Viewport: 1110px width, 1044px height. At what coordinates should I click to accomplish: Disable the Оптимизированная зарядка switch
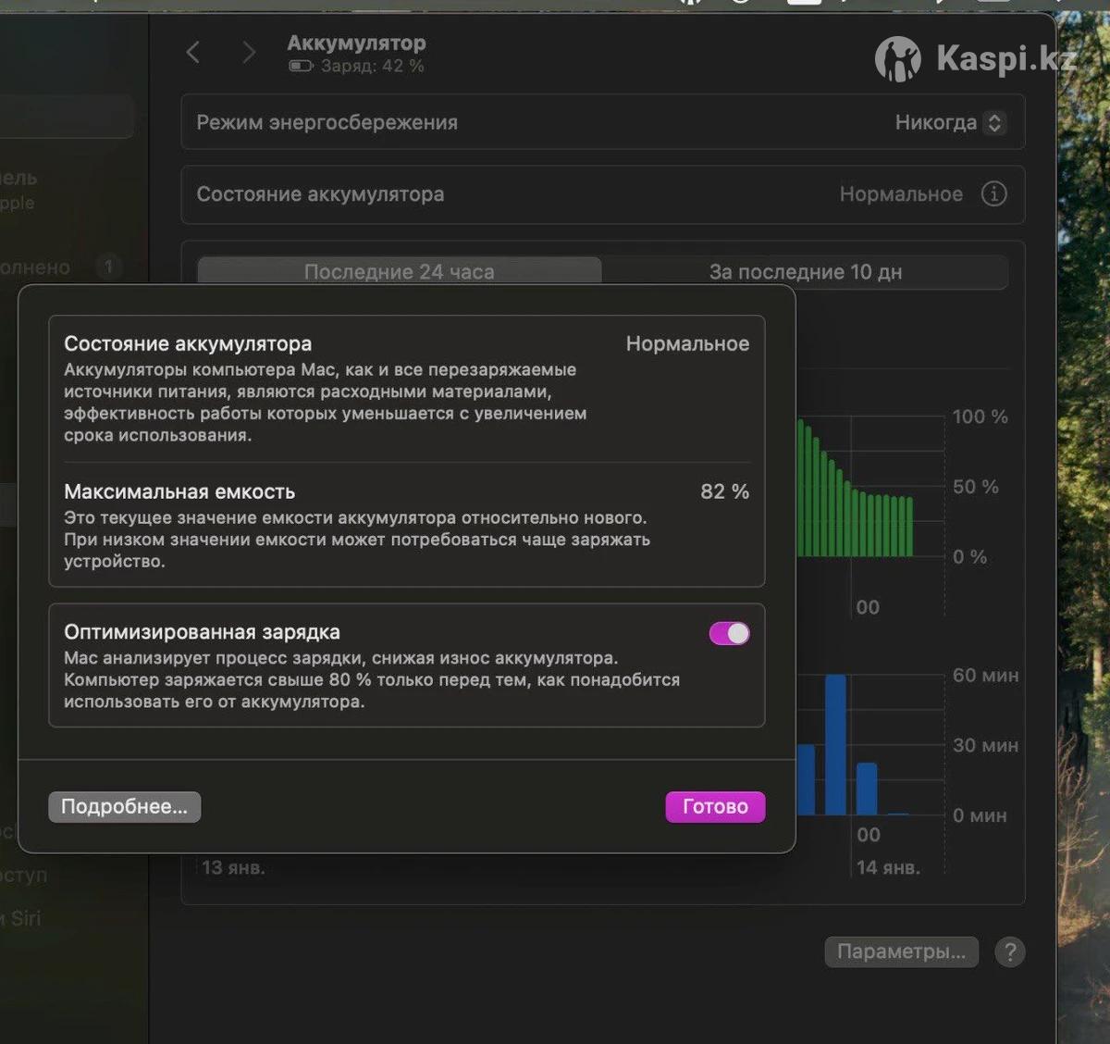(729, 633)
